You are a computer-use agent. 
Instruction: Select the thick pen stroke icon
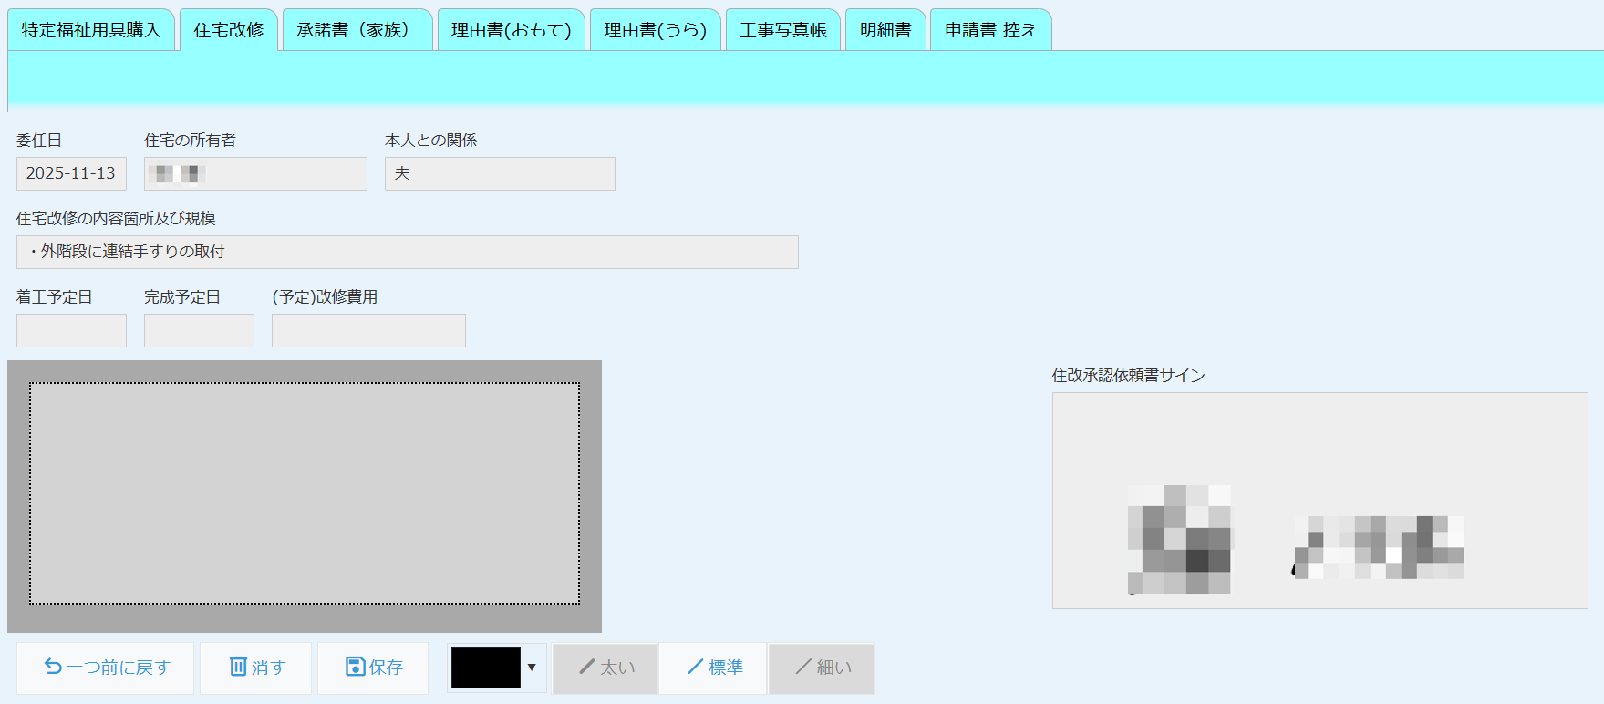(x=587, y=668)
